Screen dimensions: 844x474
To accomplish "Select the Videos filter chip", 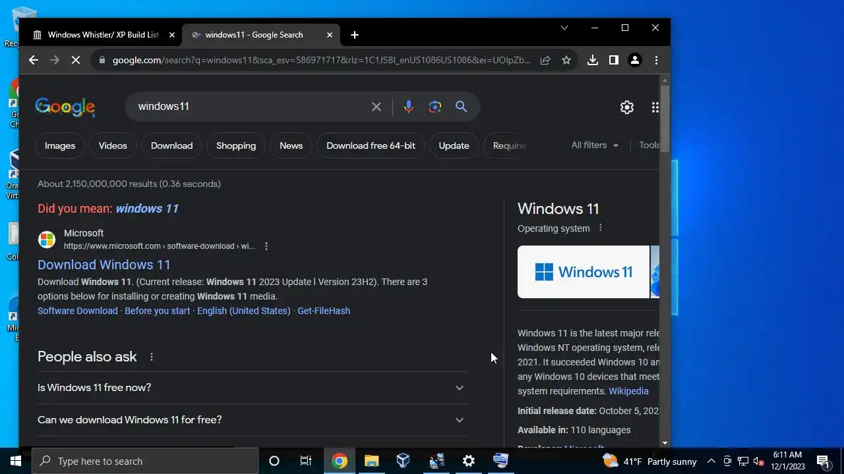I will tap(113, 145).
